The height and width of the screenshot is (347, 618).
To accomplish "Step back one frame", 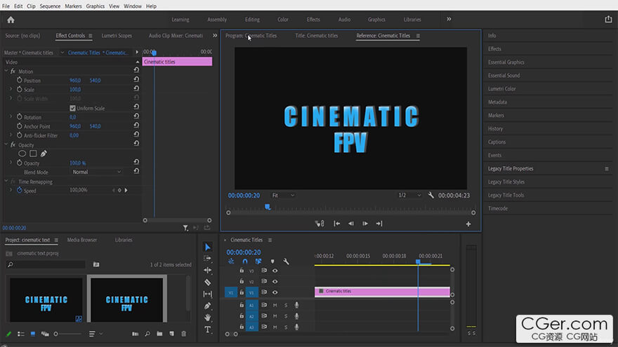I will (x=350, y=224).
